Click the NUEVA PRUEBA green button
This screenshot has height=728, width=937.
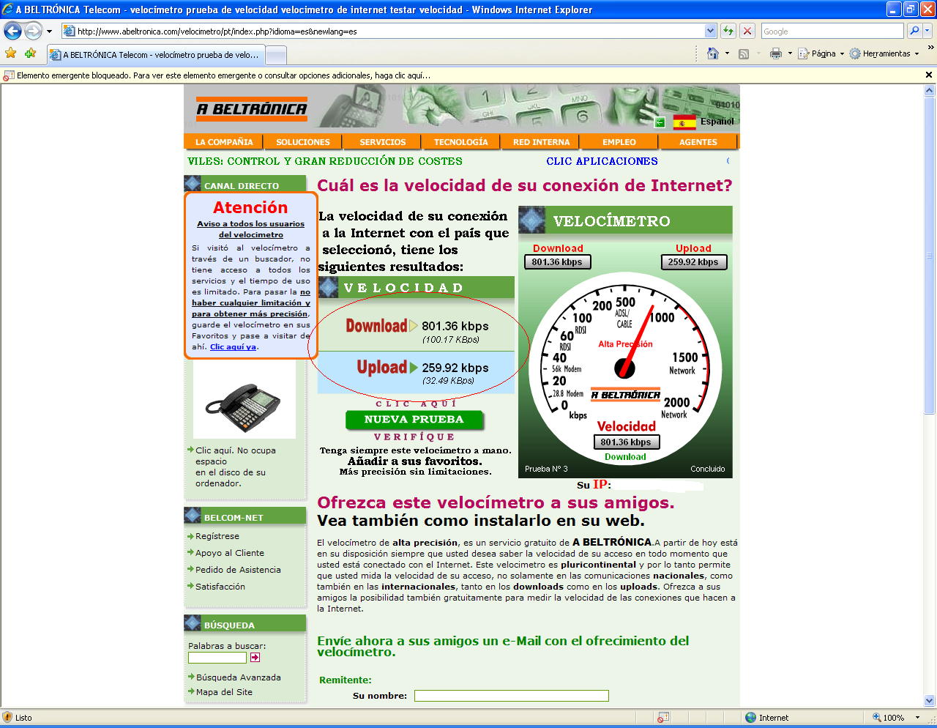[414, 420]
